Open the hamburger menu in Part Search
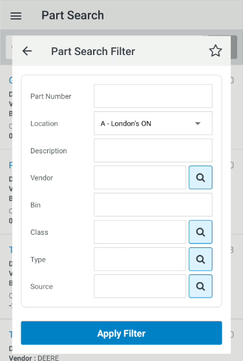The image size is (243, 361). click(16, 16)
